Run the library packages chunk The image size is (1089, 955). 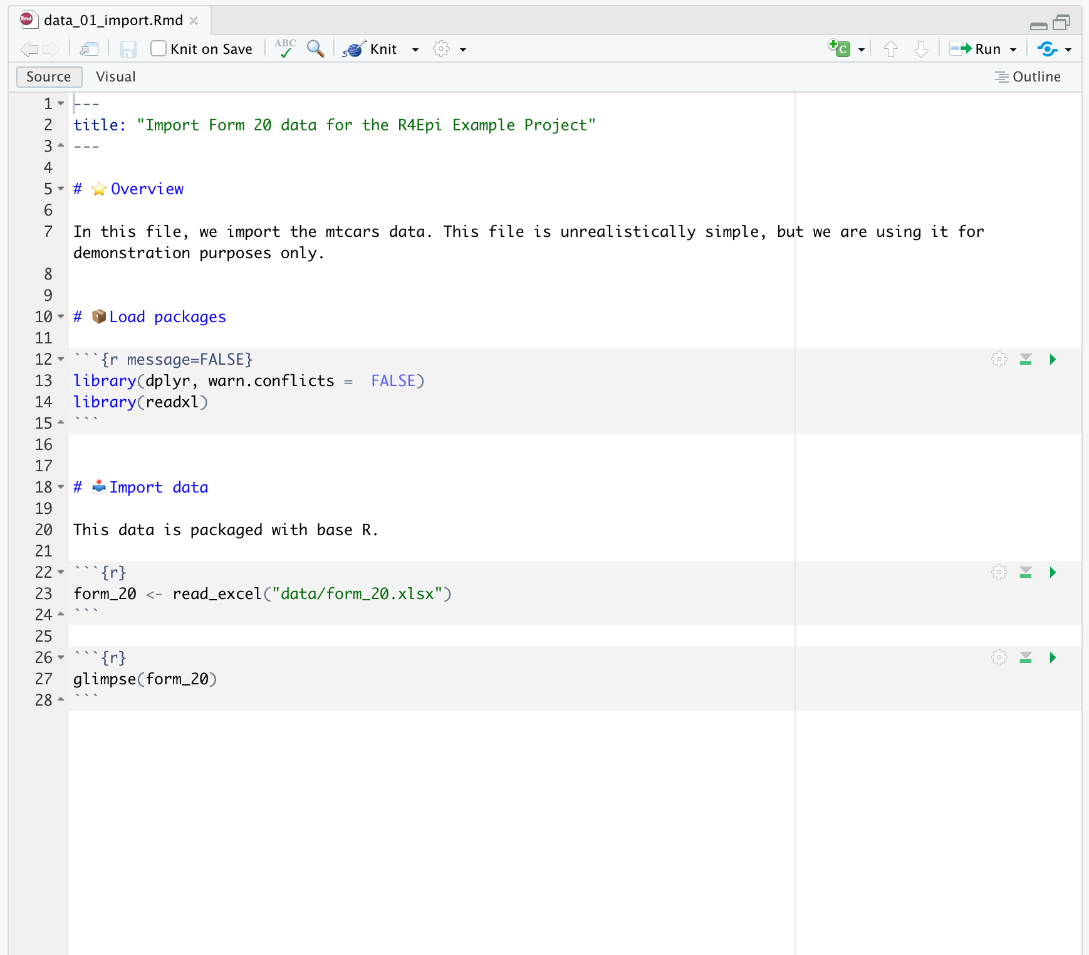(x=1053, y=359)
